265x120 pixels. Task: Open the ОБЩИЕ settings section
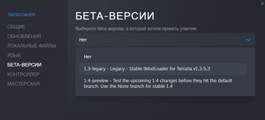16,27
